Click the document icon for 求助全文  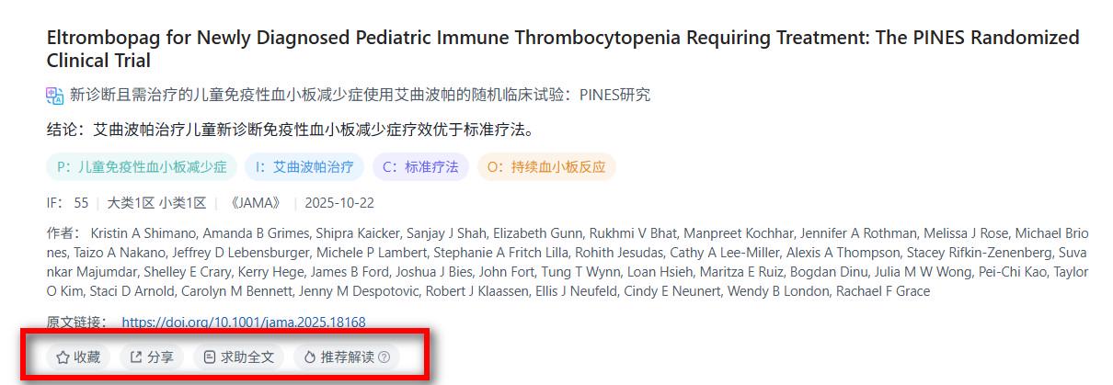click(210, 357)
